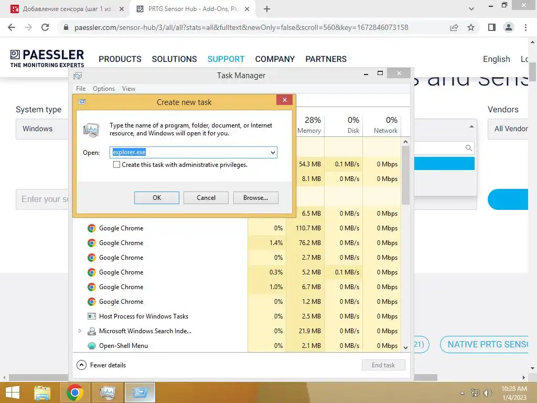Open the System type Windows dropdown
Image resolution: width=537 pixels, height=403 pixels.
(42, 129)
